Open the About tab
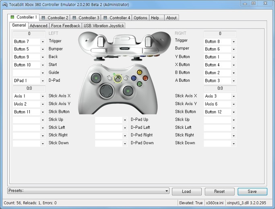 pyautogui.click(x=172, y=18)
